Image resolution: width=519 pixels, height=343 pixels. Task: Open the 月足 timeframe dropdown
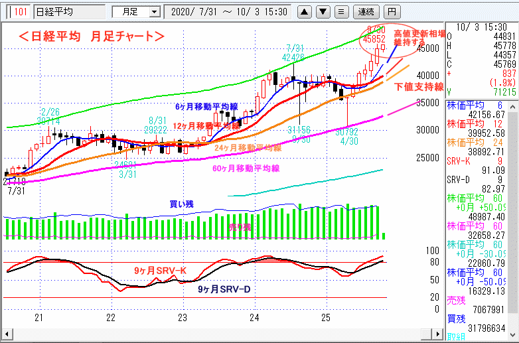click(x=136, y=11)
